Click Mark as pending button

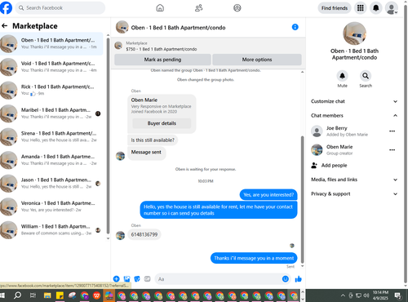click(162, 60)
